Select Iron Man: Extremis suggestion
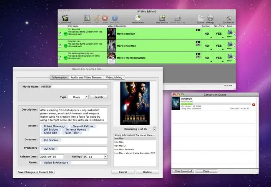 [135, 149]
